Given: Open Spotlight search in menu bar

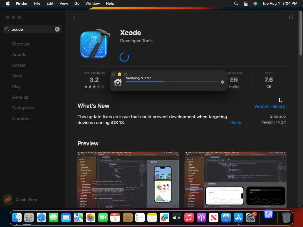Looking at the screenshot, I should pyautogui.click(x=236, y=4).
